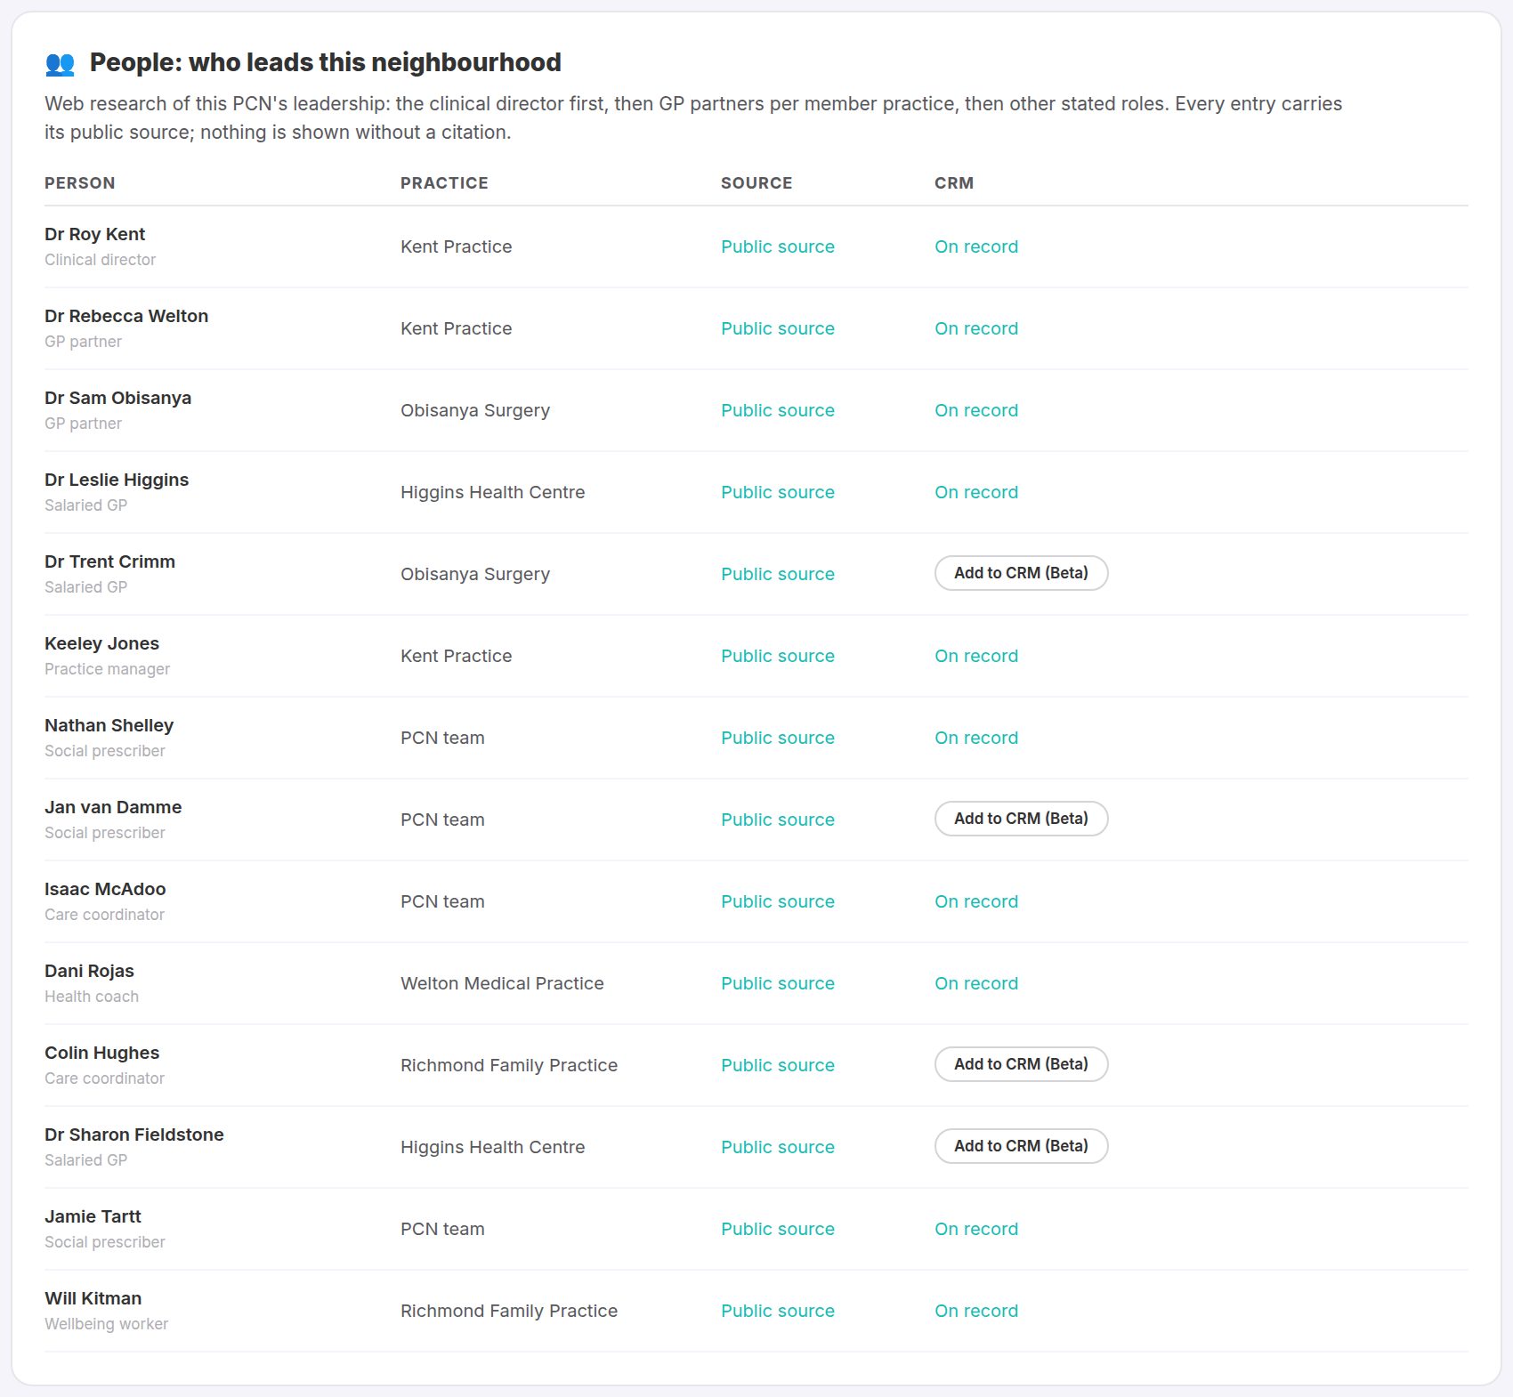Open Dr Sharon Fieldstone's public source link
The image size is (1513, 1397).
pyautogui.click(x=778, y=1147)
